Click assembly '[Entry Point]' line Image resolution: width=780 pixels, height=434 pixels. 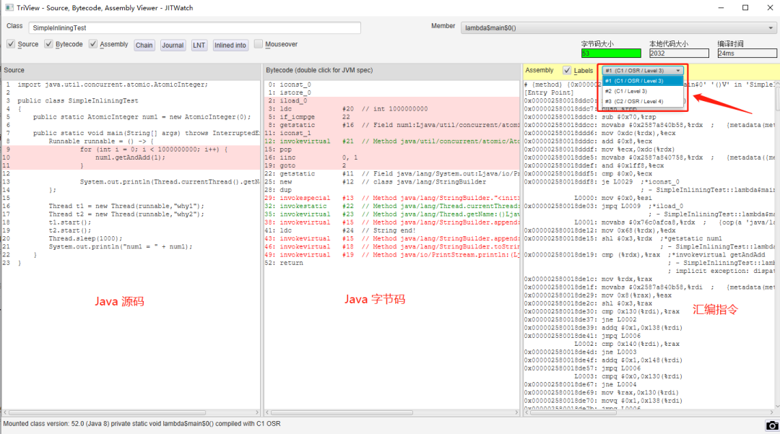(549, 92)
